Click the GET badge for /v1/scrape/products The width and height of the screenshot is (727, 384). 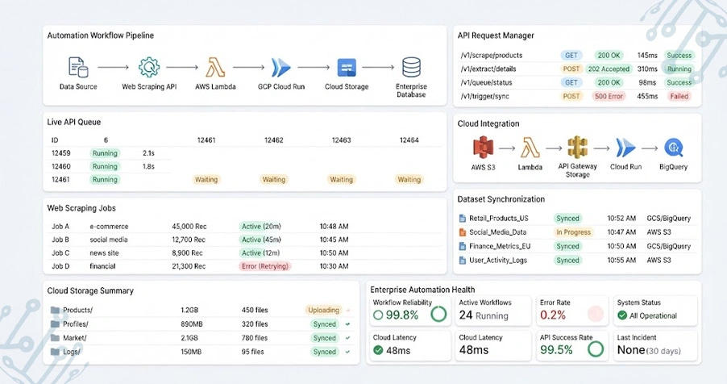(x=571, y=55)
